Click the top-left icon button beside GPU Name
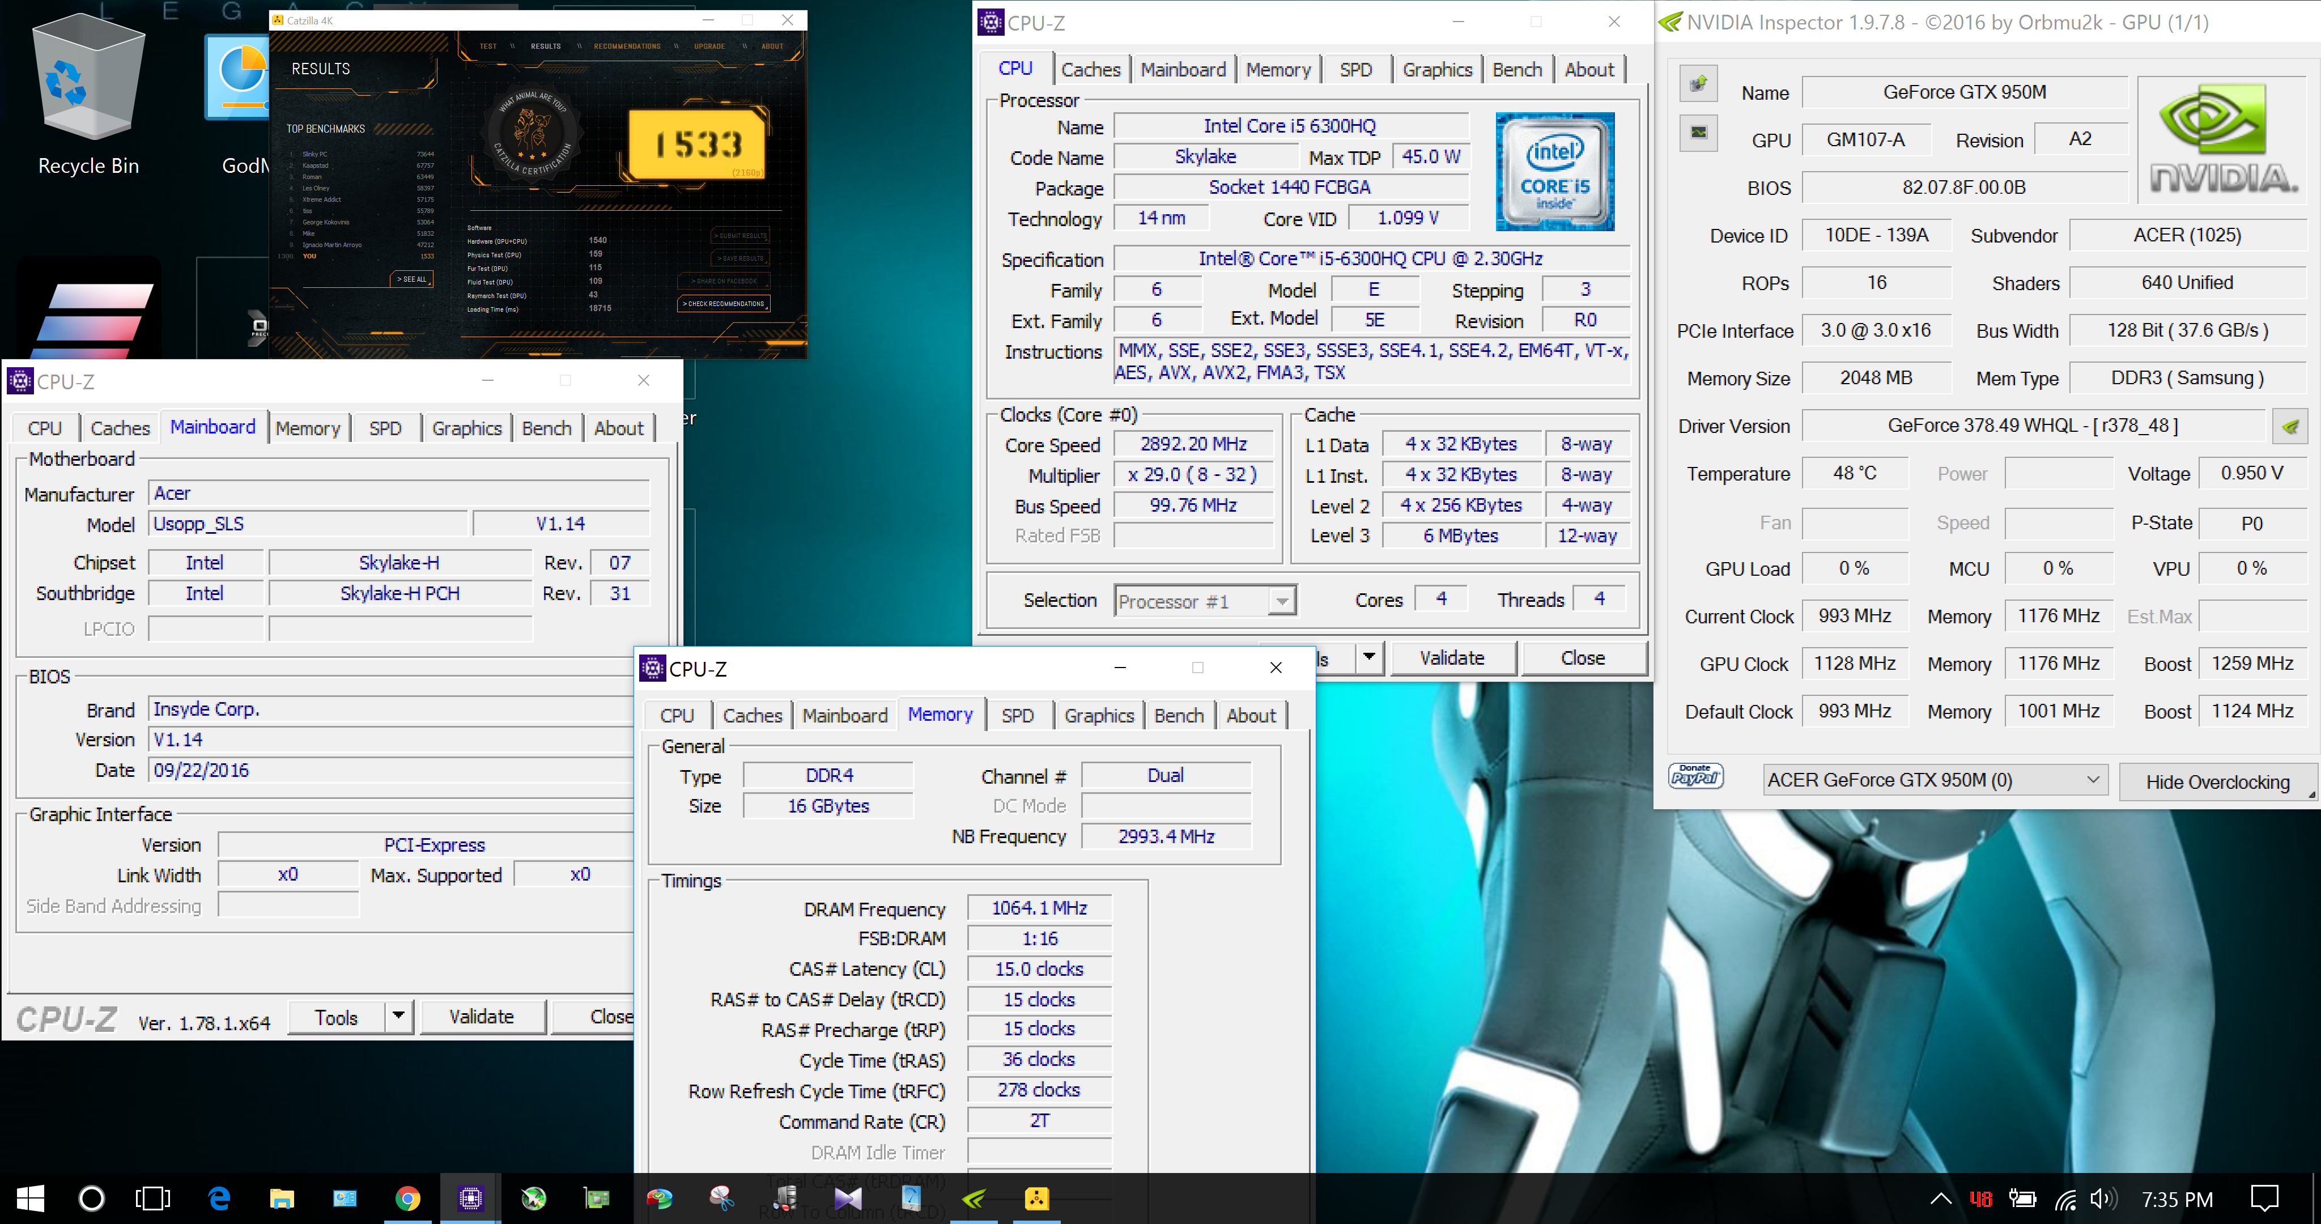The image size is (2321, 1224). point(1698,85)
